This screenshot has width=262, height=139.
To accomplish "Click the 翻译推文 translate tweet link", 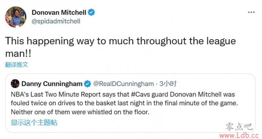I will click(16, 65).
